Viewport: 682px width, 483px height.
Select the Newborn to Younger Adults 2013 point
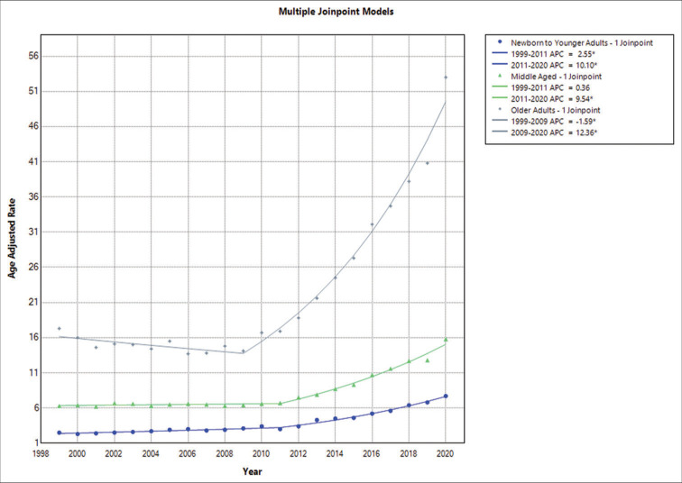pos(317,420)
